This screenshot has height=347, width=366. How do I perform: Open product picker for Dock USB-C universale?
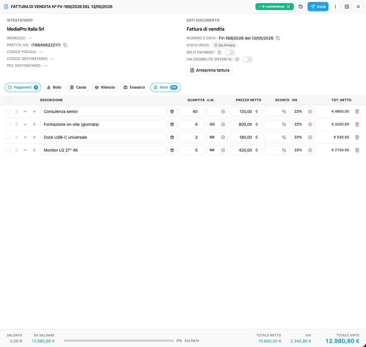[x=172, y=137]
